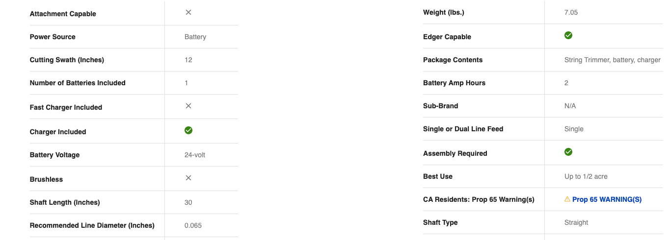Click the yellow warning triangle icon
Image resolution: width=669 pixels, height=240 pixels.
coord(567,199)
